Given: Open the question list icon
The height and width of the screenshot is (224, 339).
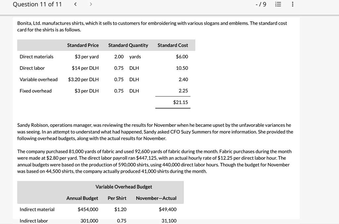Looking at the screenshot, I should click(x=278, y=4).
